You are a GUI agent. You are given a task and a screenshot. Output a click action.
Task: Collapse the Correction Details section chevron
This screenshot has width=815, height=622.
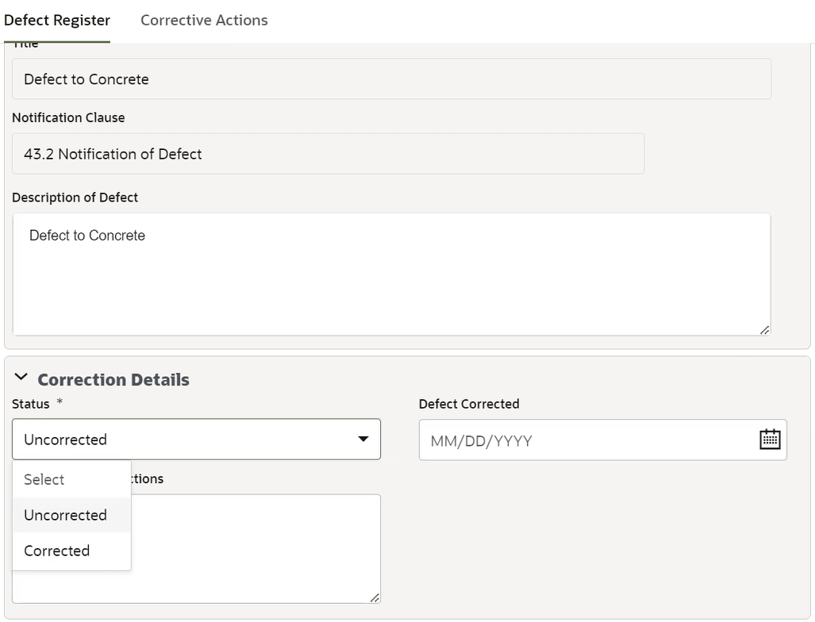(x=21, y=378)
